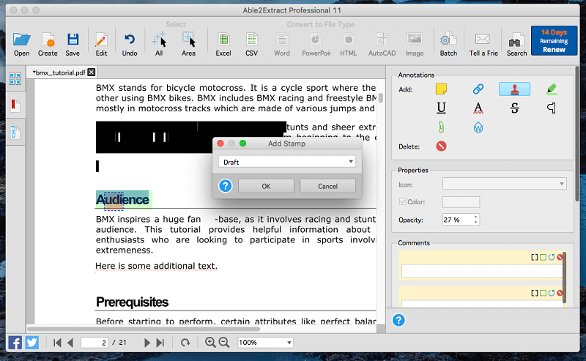Delete the first comment via red icon
The height and width of the screenshot is (361, 586).
tap(560, 257)
